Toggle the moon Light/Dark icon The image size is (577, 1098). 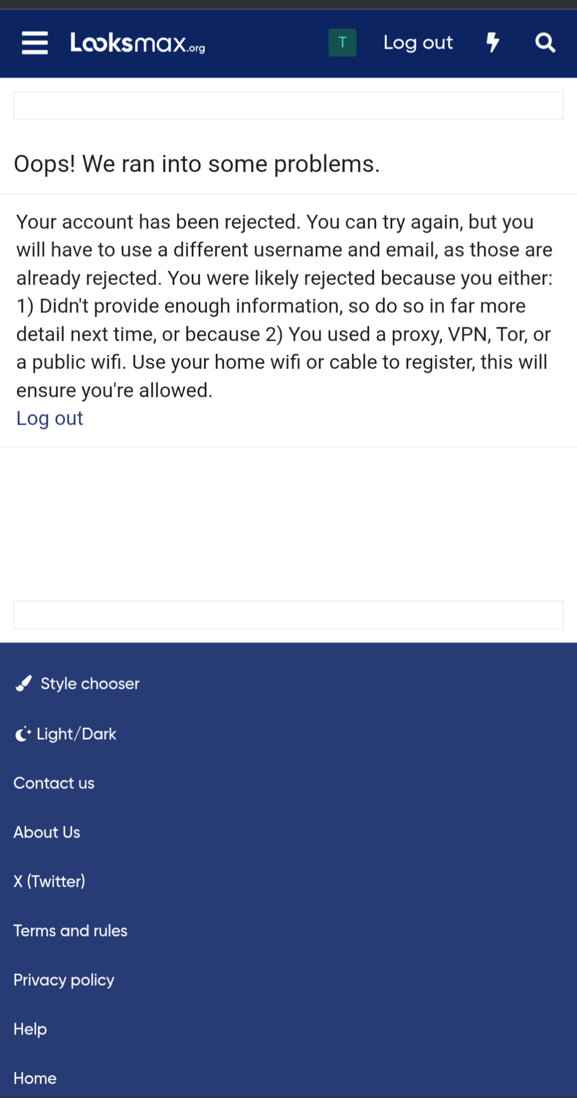(x=23, y=733)
